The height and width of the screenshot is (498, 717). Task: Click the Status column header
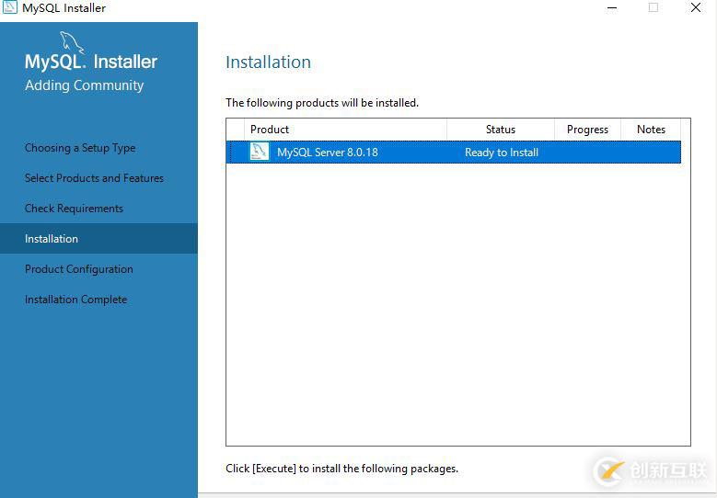coord(501,130)
